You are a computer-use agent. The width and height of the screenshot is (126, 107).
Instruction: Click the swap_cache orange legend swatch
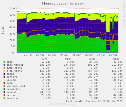coord(4,68)
